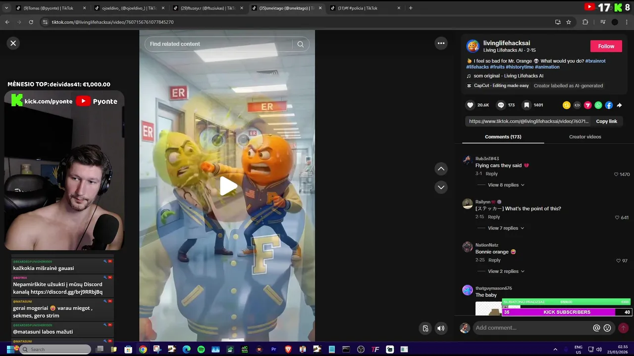This screenshot has height=356, width=634.
Task: Share the video to Facebook
Action: click(609, 105)
